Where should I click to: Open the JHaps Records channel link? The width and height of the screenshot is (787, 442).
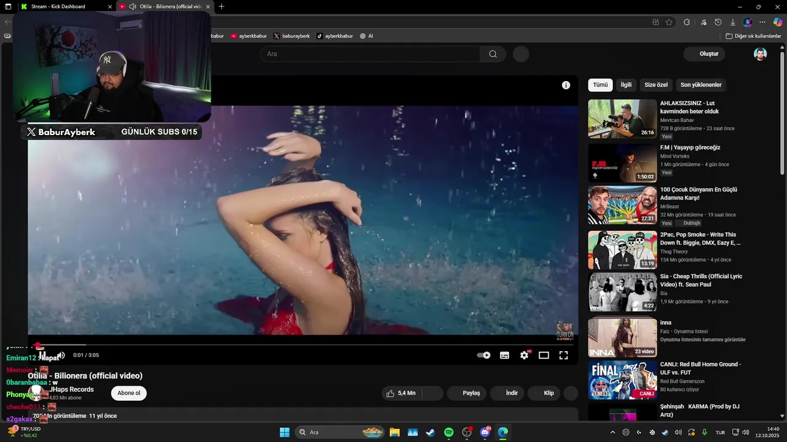point(72,389)
